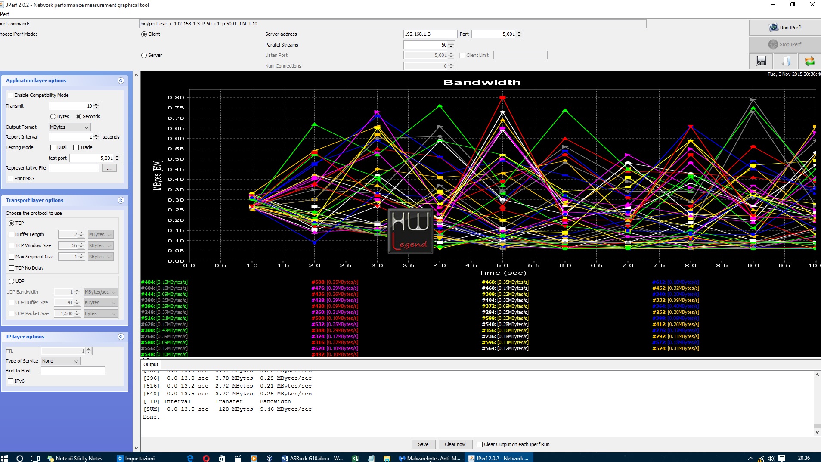Open Cortana search circle in taskbar
The image size is (821, 462).
pos(19,458)
